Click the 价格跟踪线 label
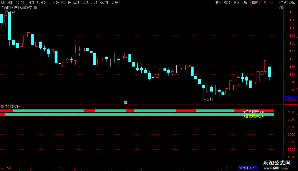This screenshot has width=298, height=171. (x=253, y=112)
